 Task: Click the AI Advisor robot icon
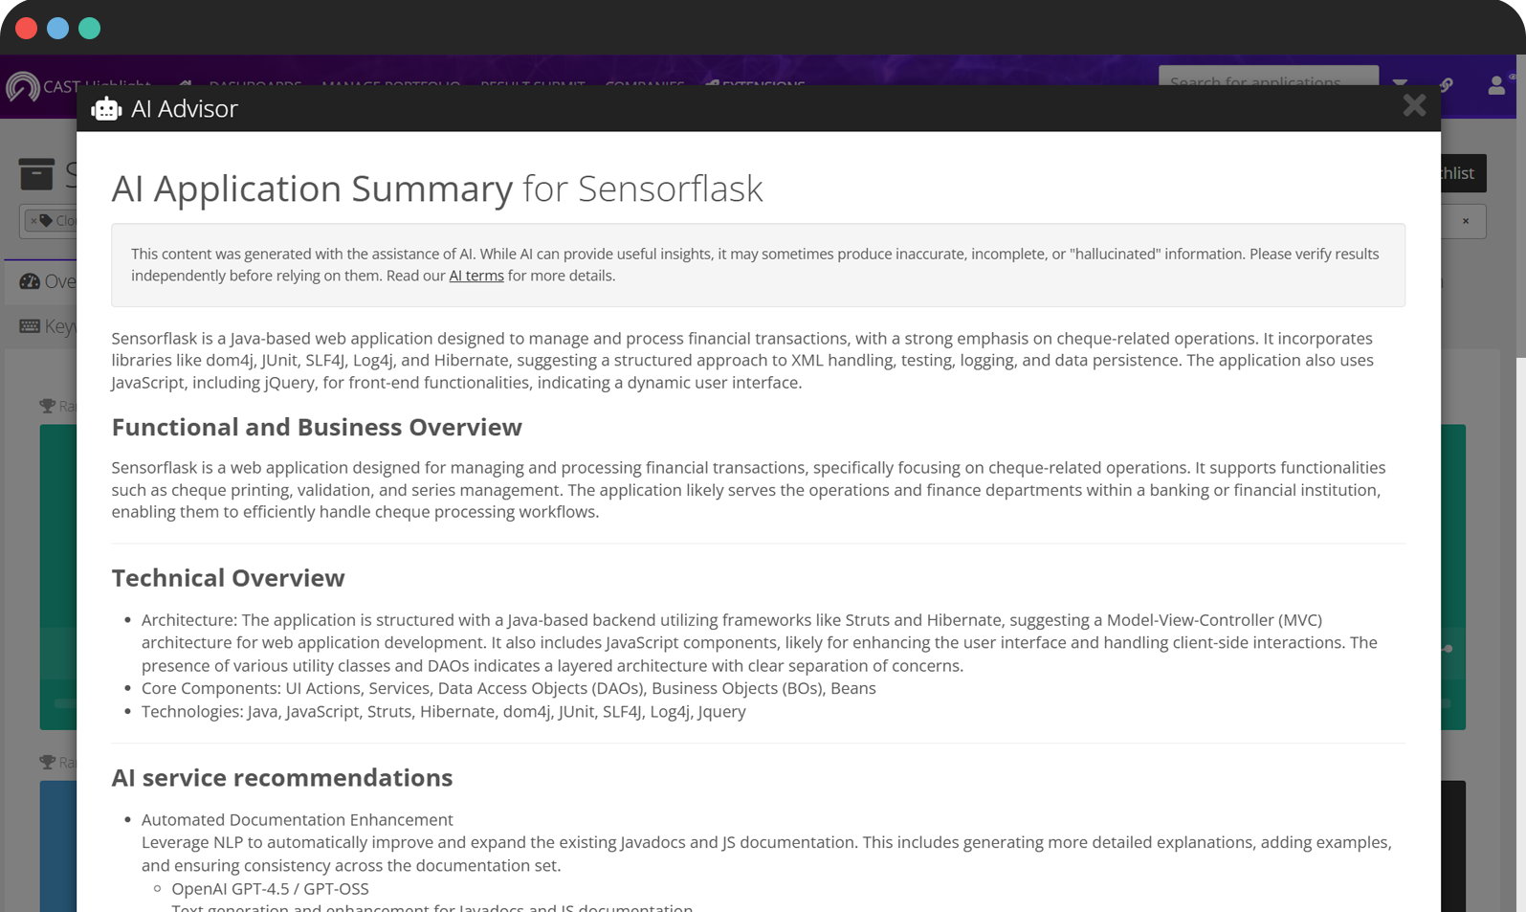pos(106,109)
